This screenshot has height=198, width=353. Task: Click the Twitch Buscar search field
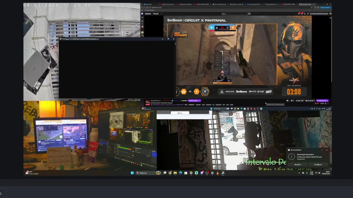coord(235,14)
